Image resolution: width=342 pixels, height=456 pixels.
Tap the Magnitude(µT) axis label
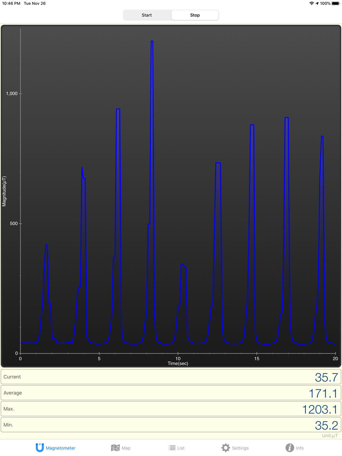(4, 191)
